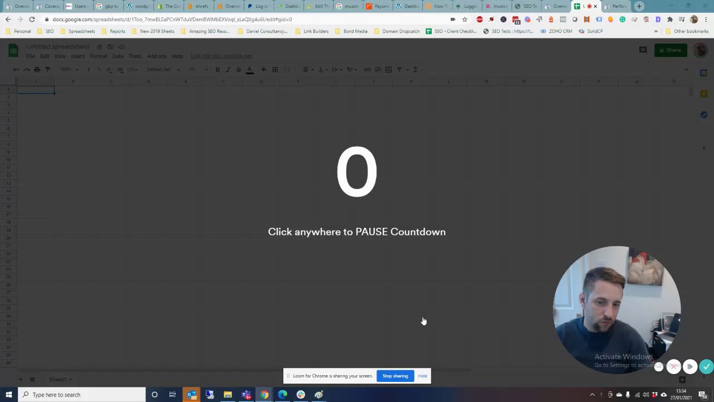Click the Add Sheet plus button
The width and height of the screenshot is (714, 402).
pos(21,380)
